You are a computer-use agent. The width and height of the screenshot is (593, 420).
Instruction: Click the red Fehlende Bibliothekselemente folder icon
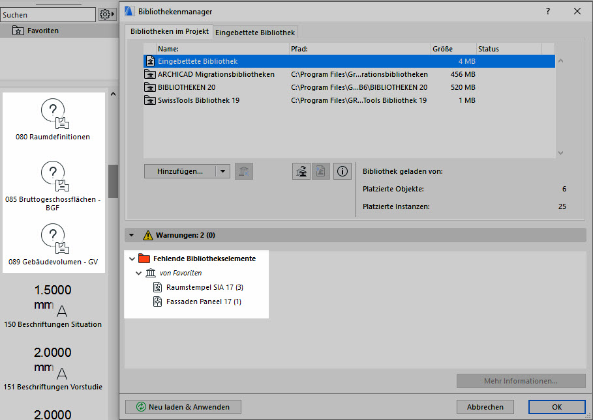[x=144, y=258]
